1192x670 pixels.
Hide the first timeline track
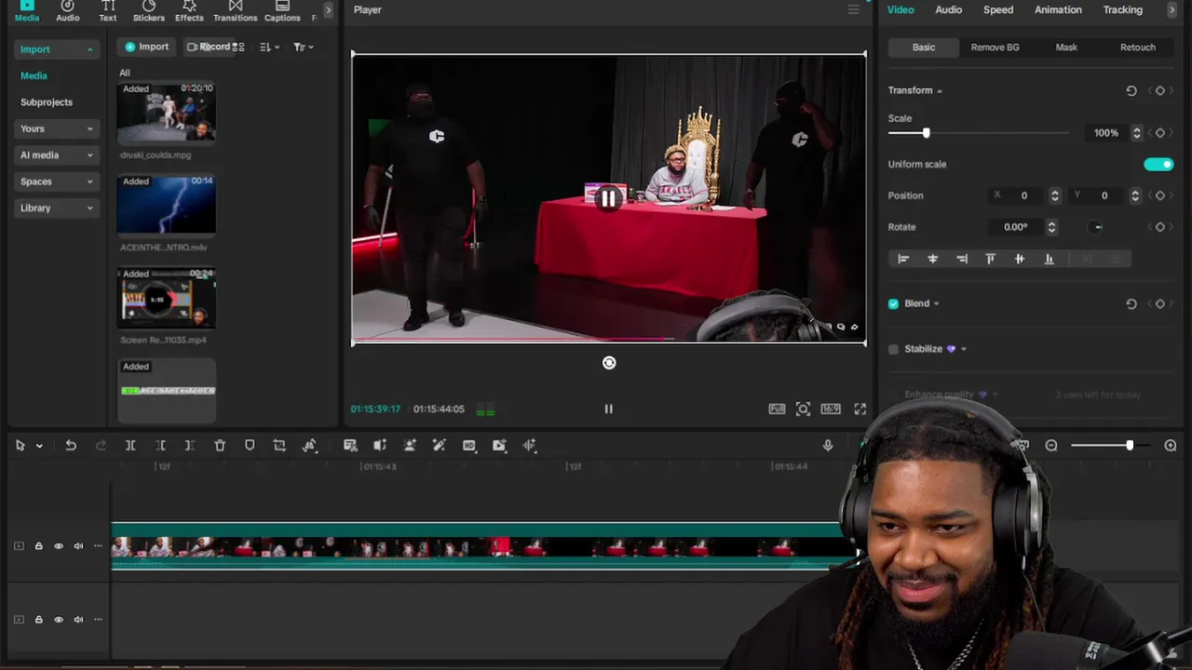tap(59, 546)
